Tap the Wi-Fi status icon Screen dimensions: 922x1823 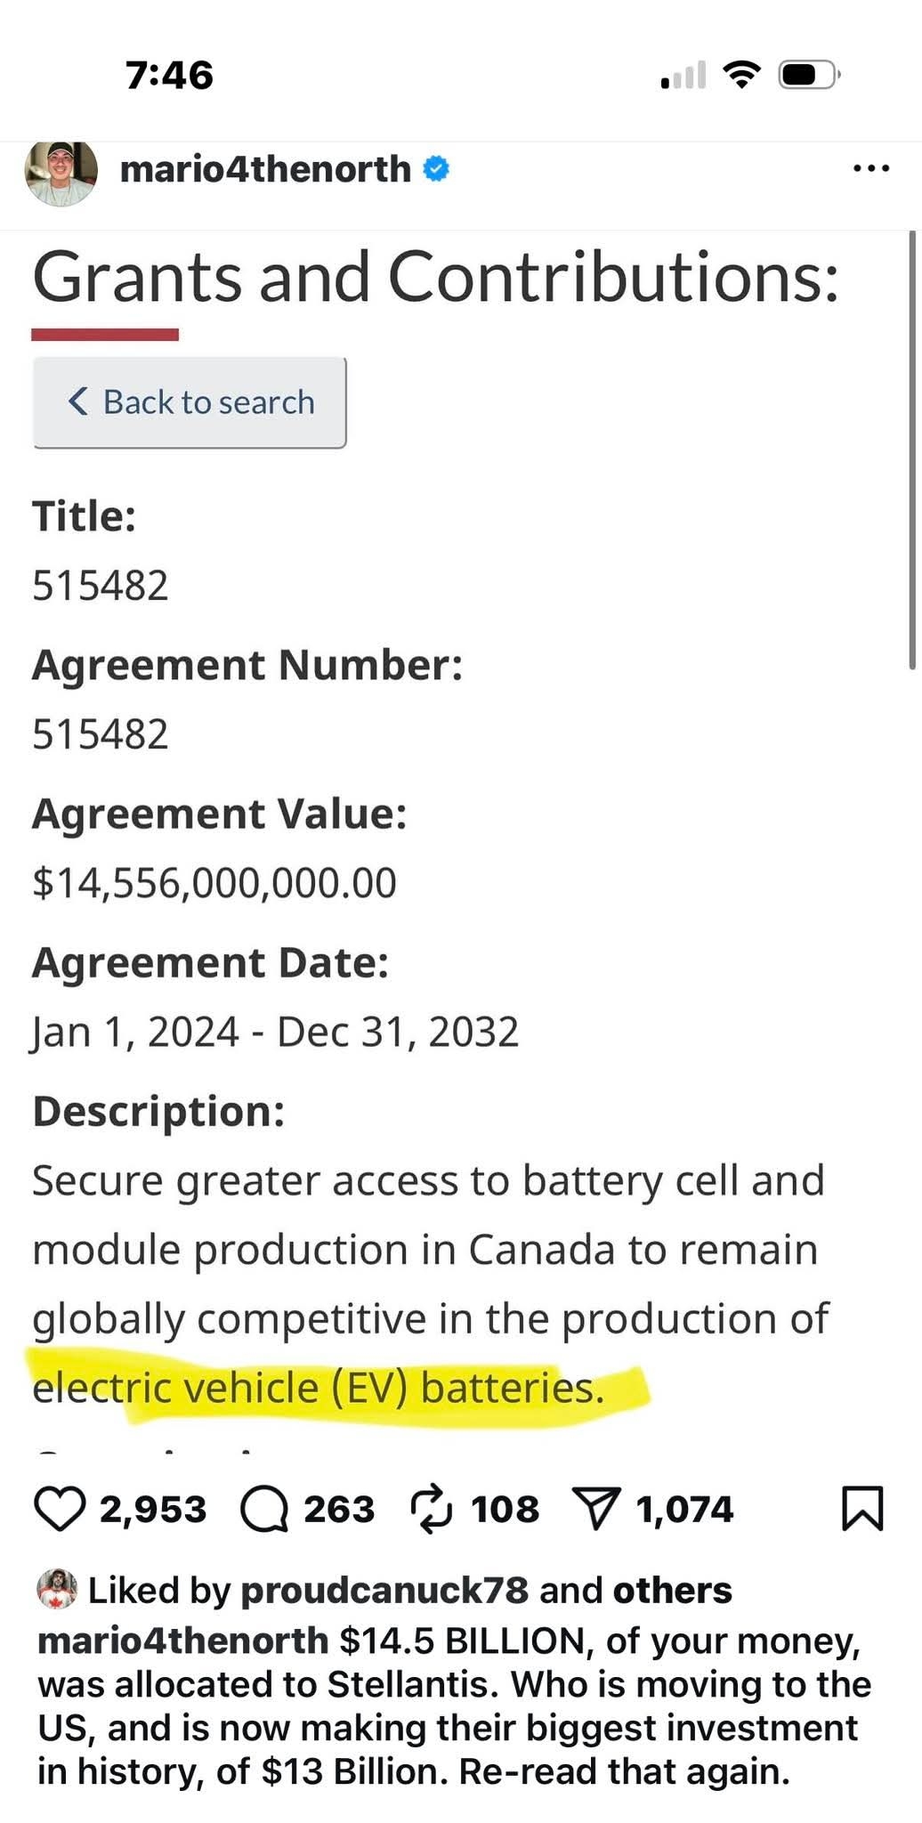[x=741, y=75]
